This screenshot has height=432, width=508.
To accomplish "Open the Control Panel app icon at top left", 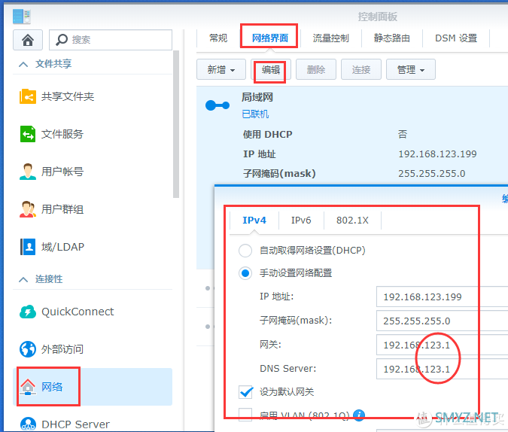I will pyautogui.click(x=21, y=17).
